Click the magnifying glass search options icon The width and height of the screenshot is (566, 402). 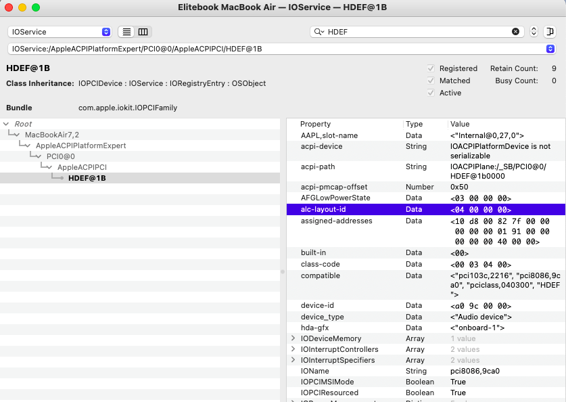(x=319, y=32)
